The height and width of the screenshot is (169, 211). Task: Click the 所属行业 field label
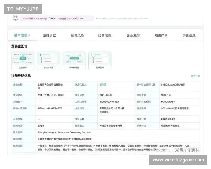141,126
